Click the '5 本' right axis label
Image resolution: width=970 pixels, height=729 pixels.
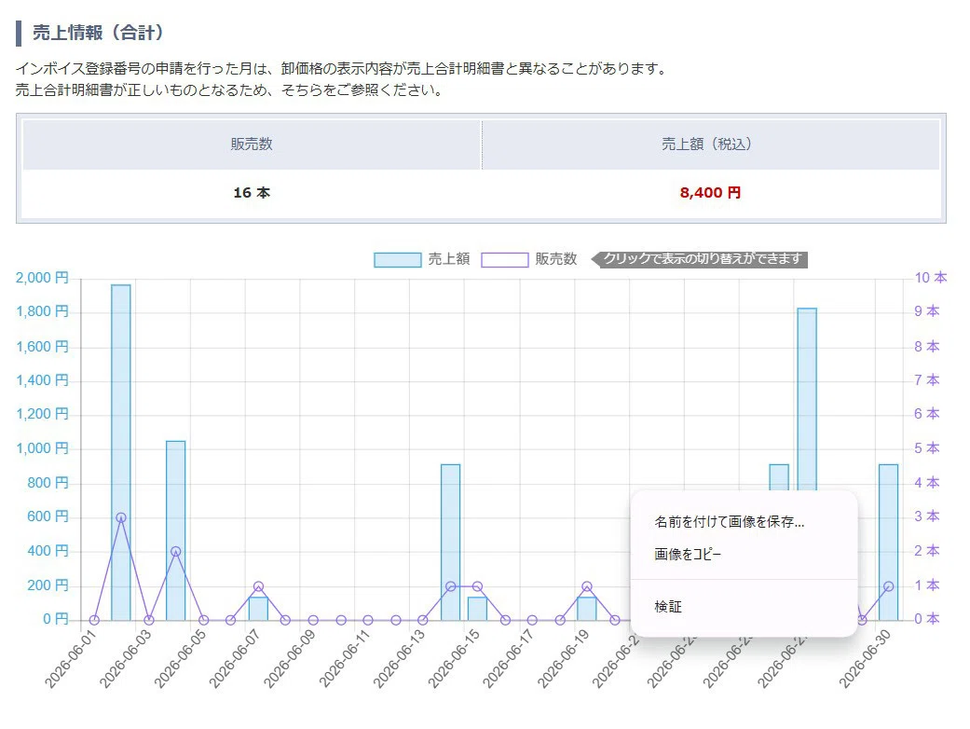click(x=927, y=448)
